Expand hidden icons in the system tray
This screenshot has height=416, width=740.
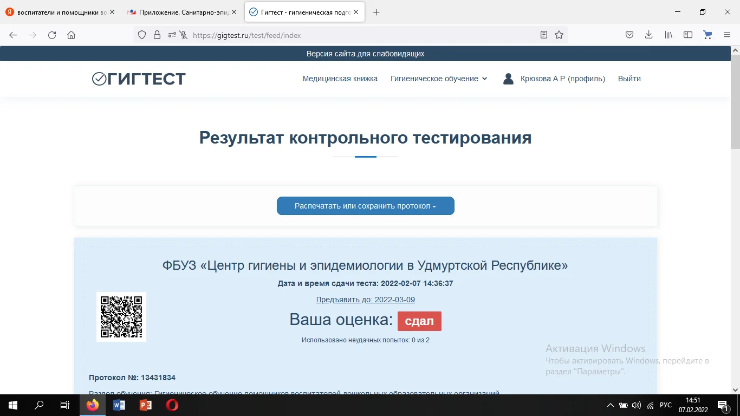610,405
